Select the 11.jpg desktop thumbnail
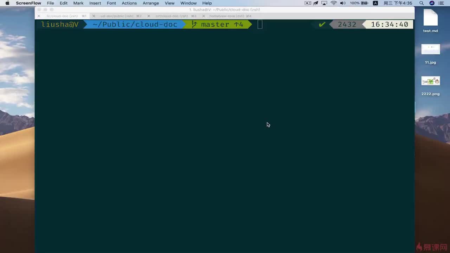This screenshot has width=450, height=253. [431, 49]
